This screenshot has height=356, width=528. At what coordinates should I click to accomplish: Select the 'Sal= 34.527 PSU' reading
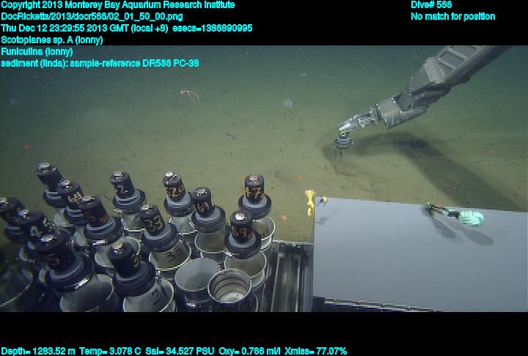click(x=180, y=352)
